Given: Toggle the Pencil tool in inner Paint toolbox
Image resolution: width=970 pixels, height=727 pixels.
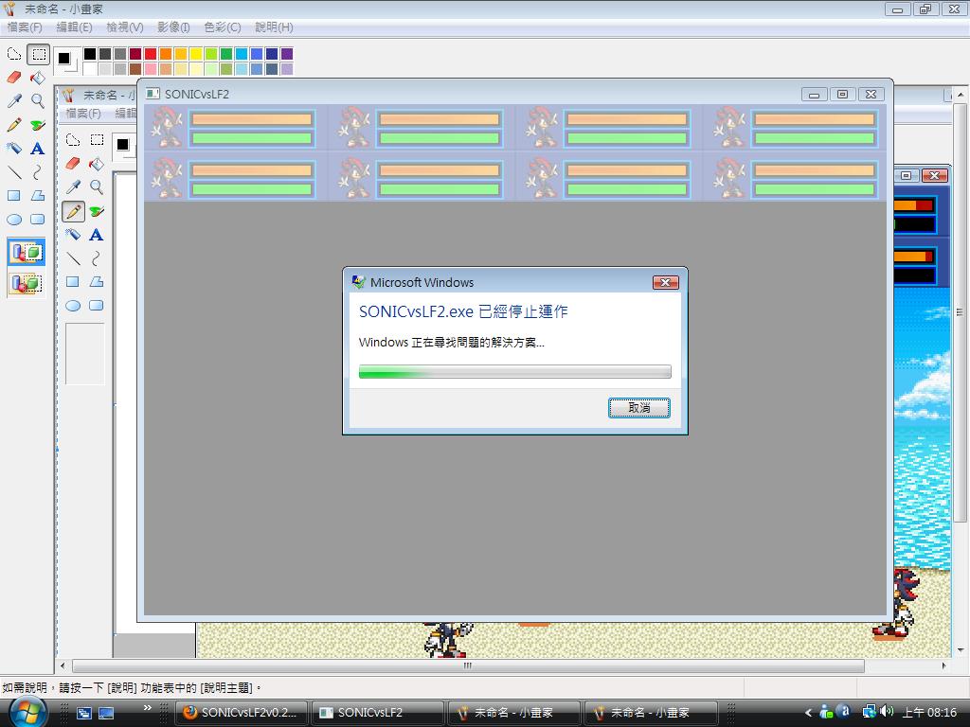Looking at the screenshot, I should pyautogui.click(x=73, y=211).
